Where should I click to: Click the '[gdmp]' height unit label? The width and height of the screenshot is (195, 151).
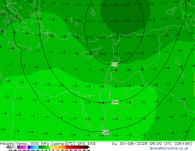click(x=59, y=144)
